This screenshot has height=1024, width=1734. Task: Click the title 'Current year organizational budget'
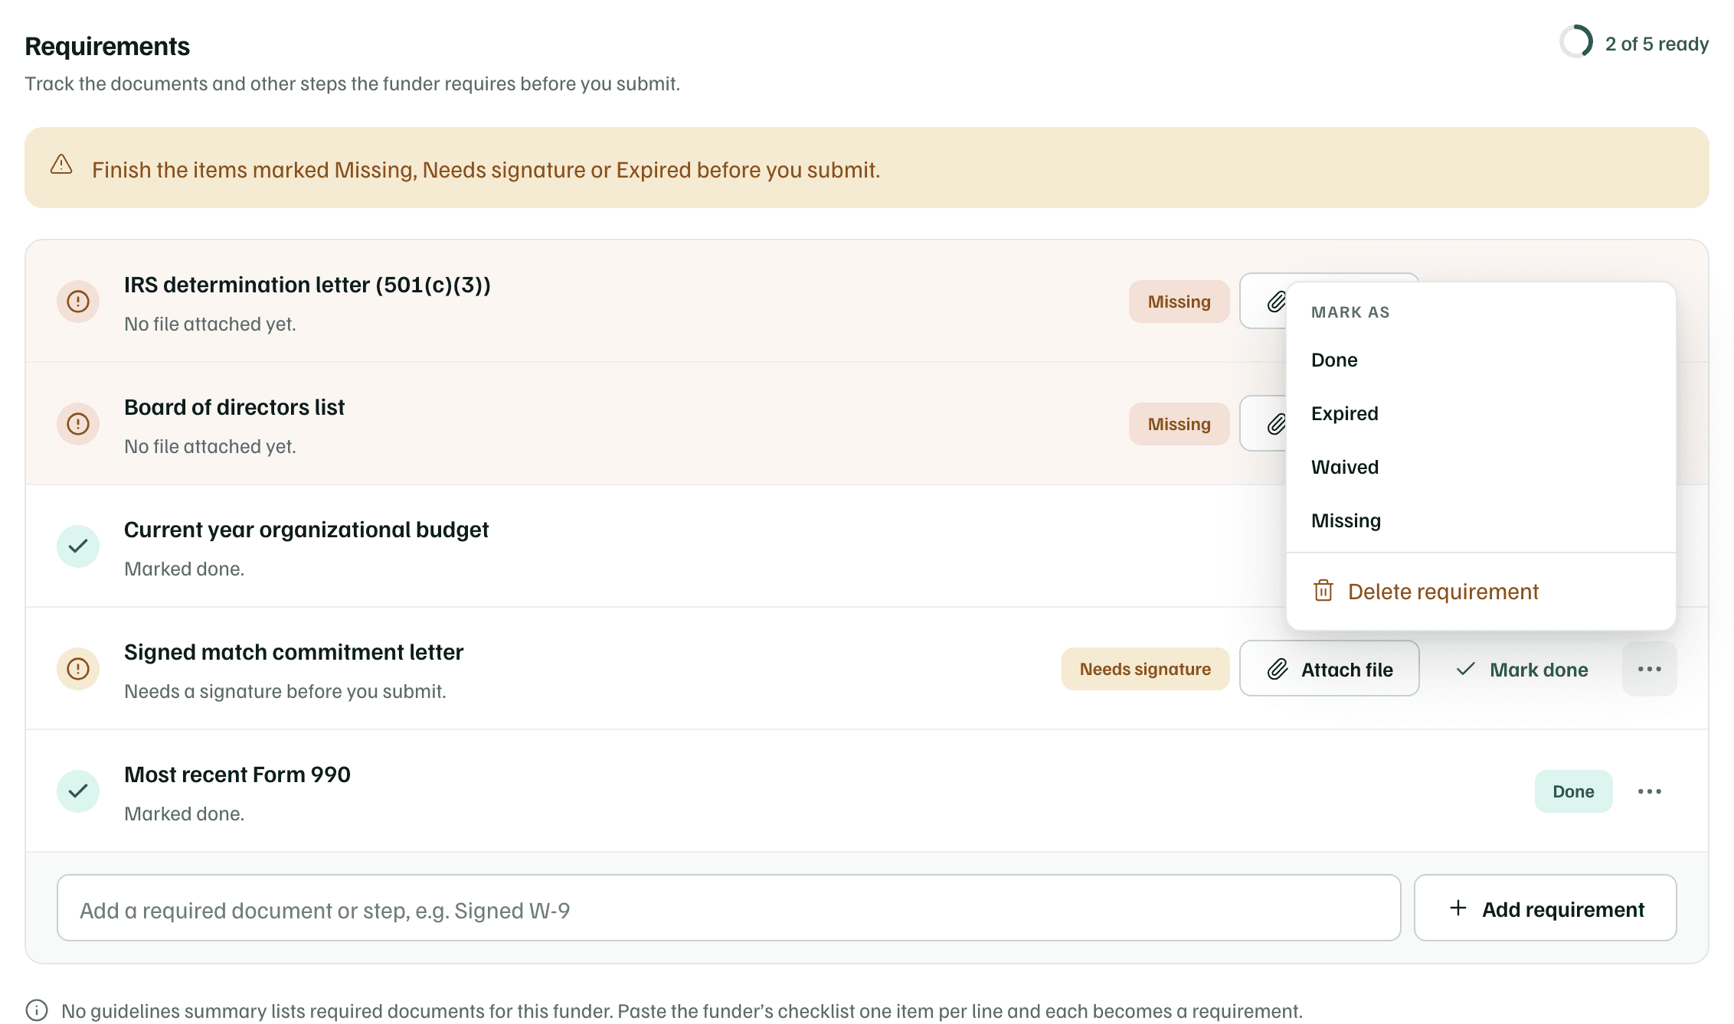[x=306, y=530]
